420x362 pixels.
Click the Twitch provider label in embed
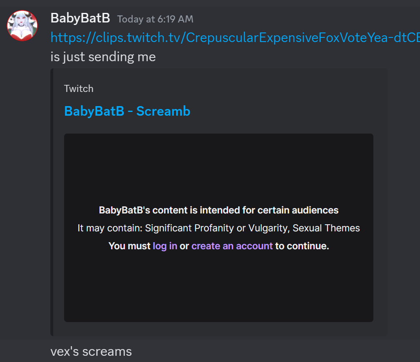click(79, 89)
